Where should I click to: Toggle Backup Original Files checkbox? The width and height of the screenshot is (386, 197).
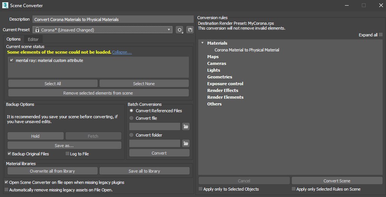pos(9,153)
